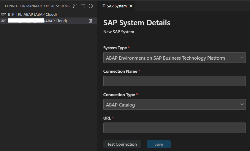Add a new SAP system with plus icon

(x=83, y=6)
